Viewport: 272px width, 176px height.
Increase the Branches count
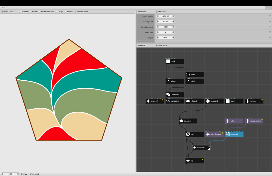[x=173, y=32]
